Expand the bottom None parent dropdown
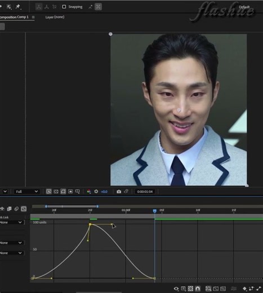This screenshot has width=263, height=293. point(12,253)
